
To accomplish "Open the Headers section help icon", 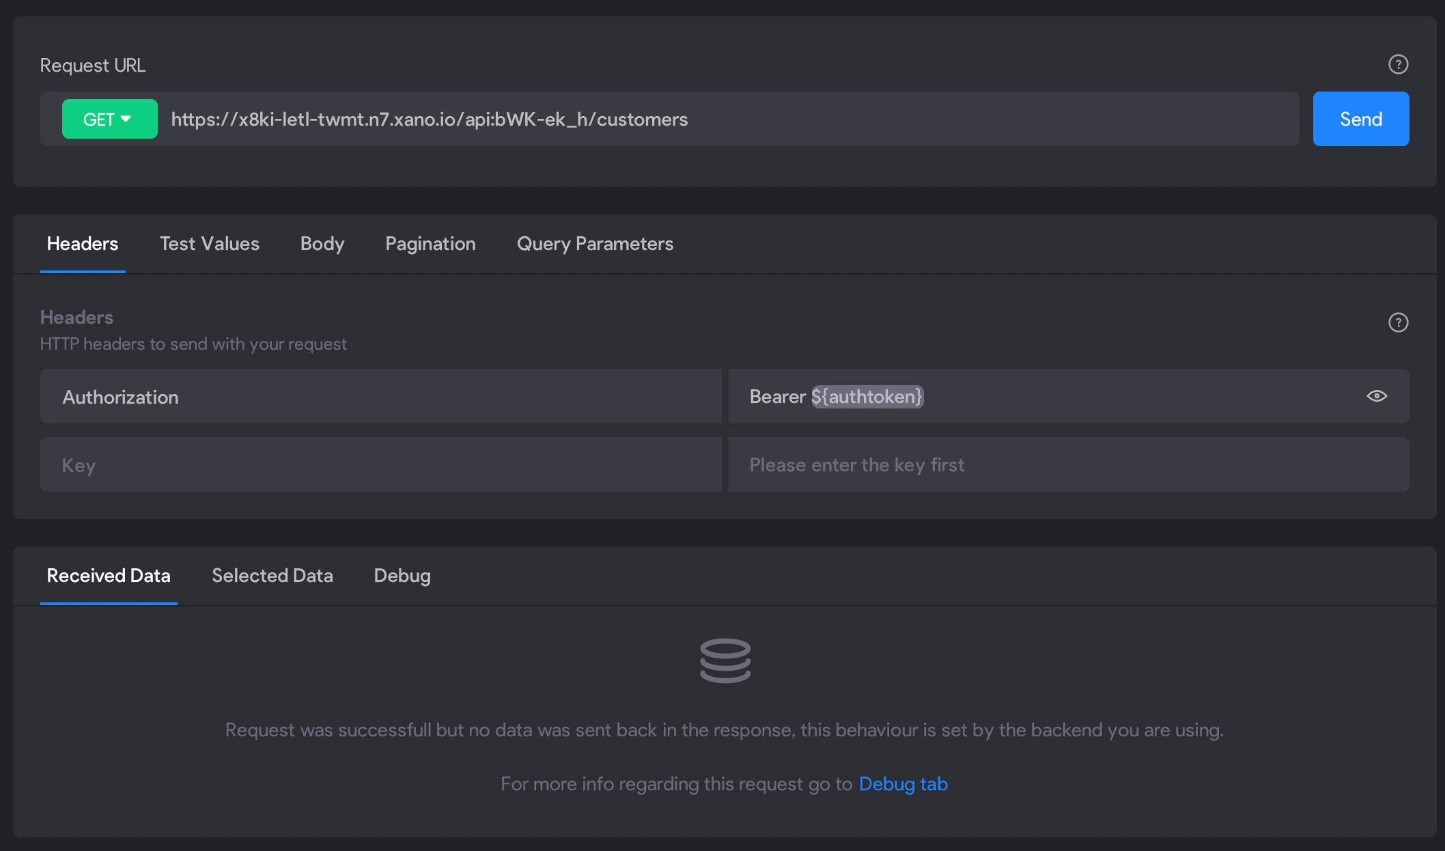I will tap(1398, 322).
